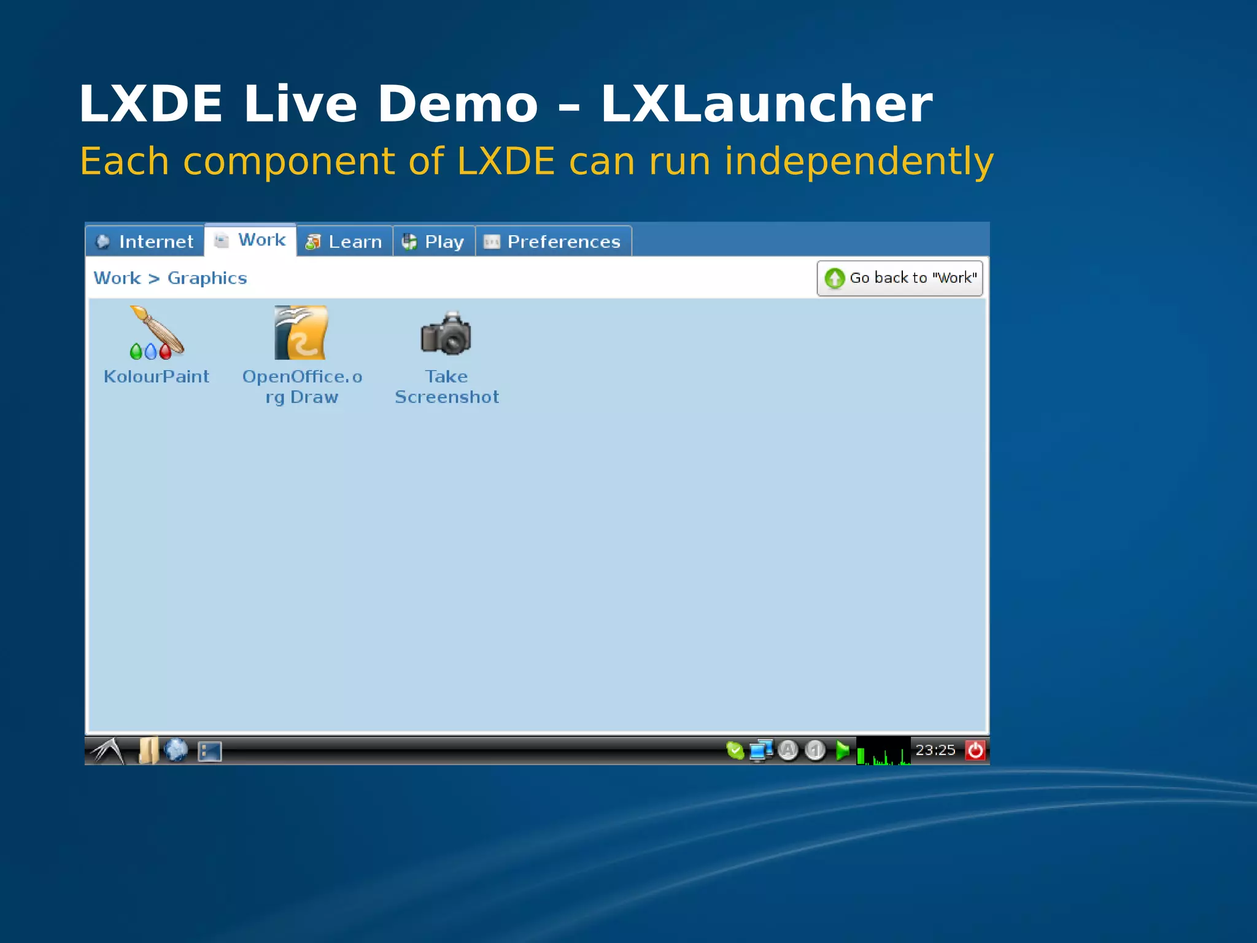Screen dimensions: 1257x943
Task: Click the KolourPaint label text
Action: (157, 376)
